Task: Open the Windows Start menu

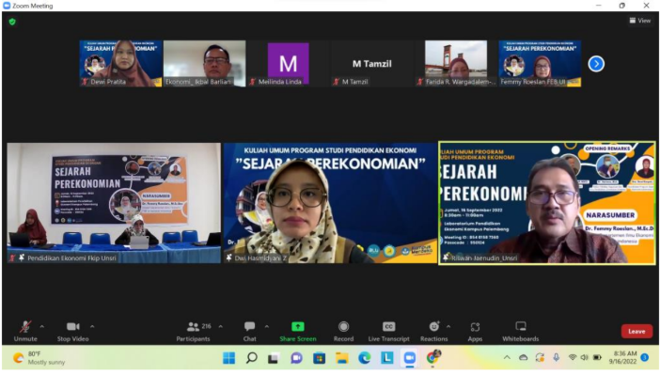Action: click(x=229, y=358)
